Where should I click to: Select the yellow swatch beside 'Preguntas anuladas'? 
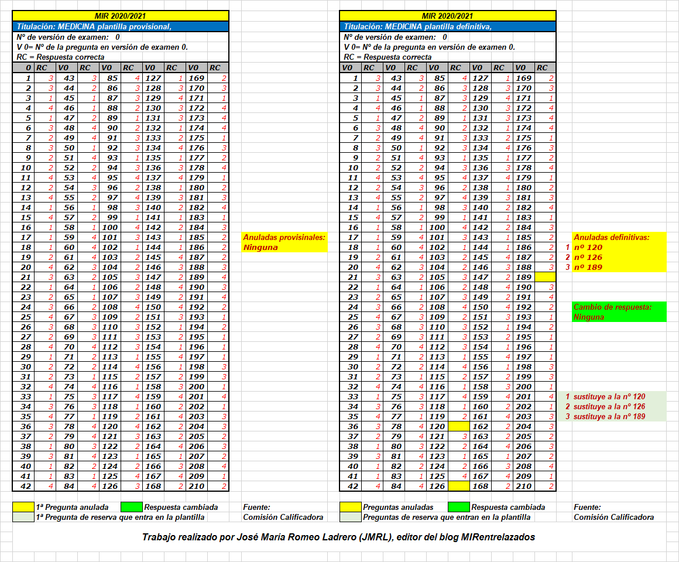coord(350,507)
